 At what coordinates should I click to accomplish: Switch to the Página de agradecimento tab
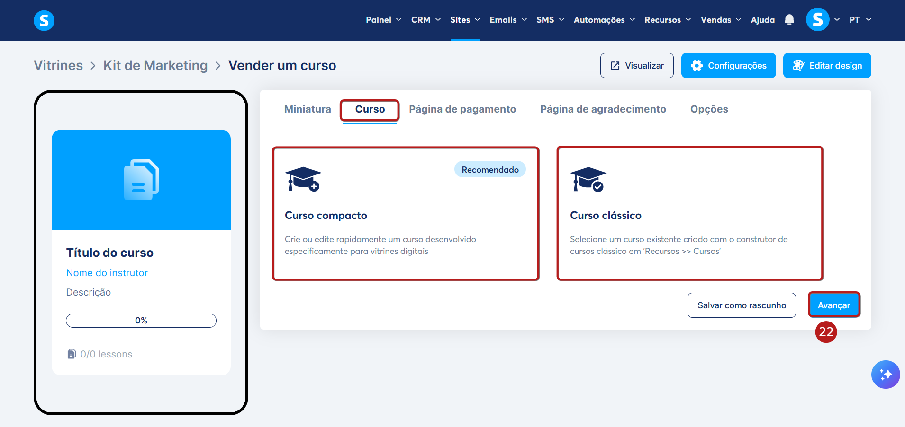coord(603,109)
